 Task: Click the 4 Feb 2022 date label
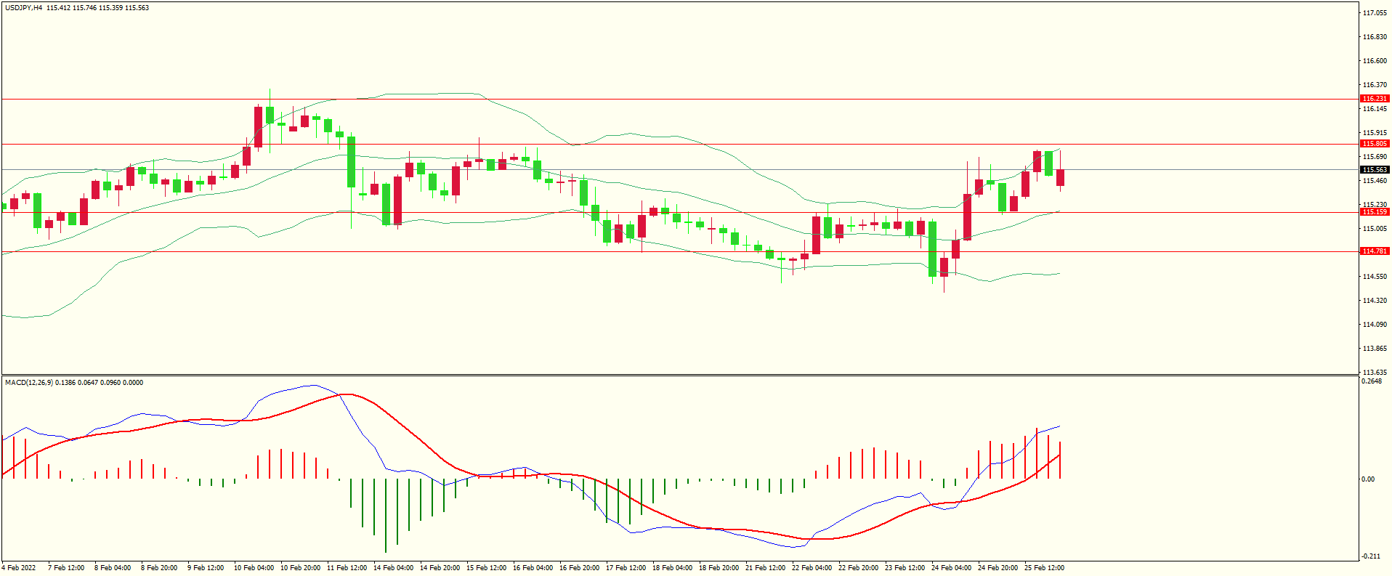19,568
